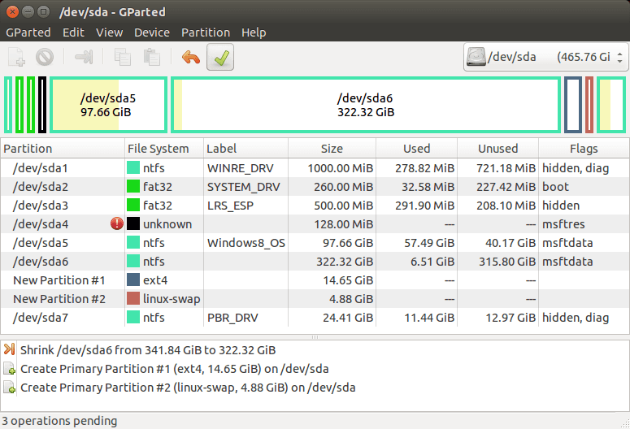The width and height of the screenshot is (630, 429).
Task: Open the GParted menu
Action: click(x=28, y=32)
